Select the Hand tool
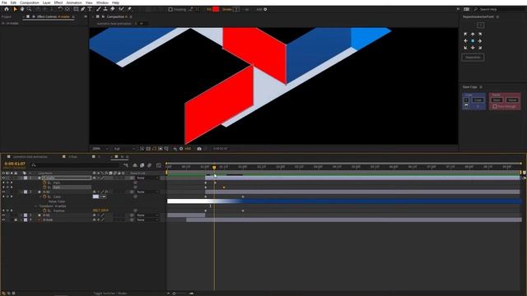Screen dimensions: 527x296 pyautogui.click(x=22, y=9)
